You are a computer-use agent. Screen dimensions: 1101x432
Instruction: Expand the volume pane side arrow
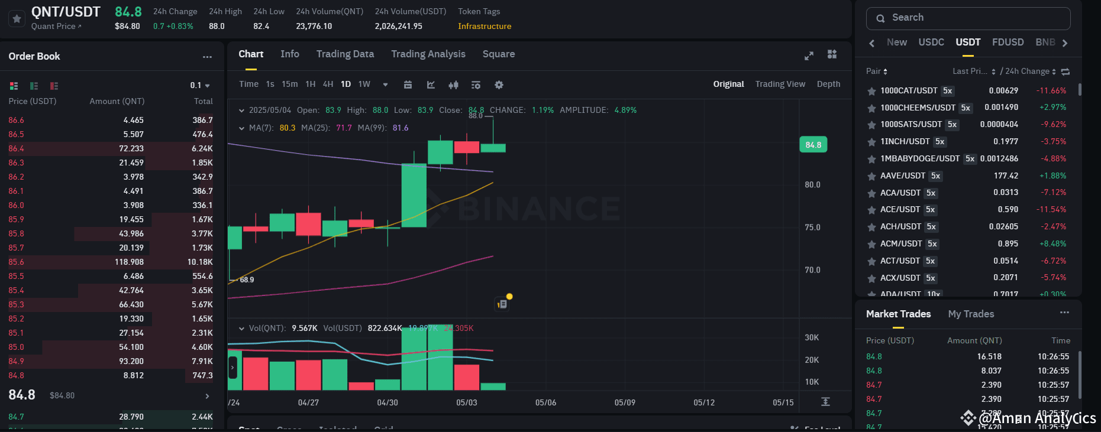233,368
